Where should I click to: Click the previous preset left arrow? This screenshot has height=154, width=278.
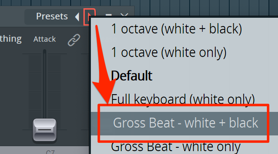(x=77, y=17)
